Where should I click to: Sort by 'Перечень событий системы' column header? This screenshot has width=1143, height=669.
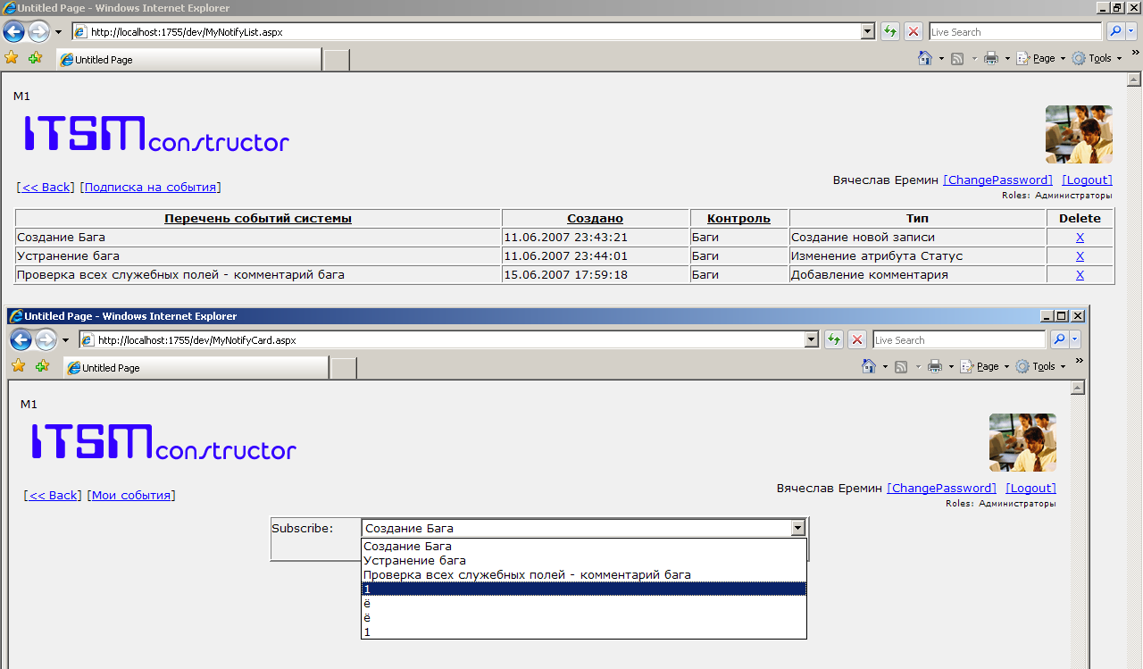click(258, 218)
